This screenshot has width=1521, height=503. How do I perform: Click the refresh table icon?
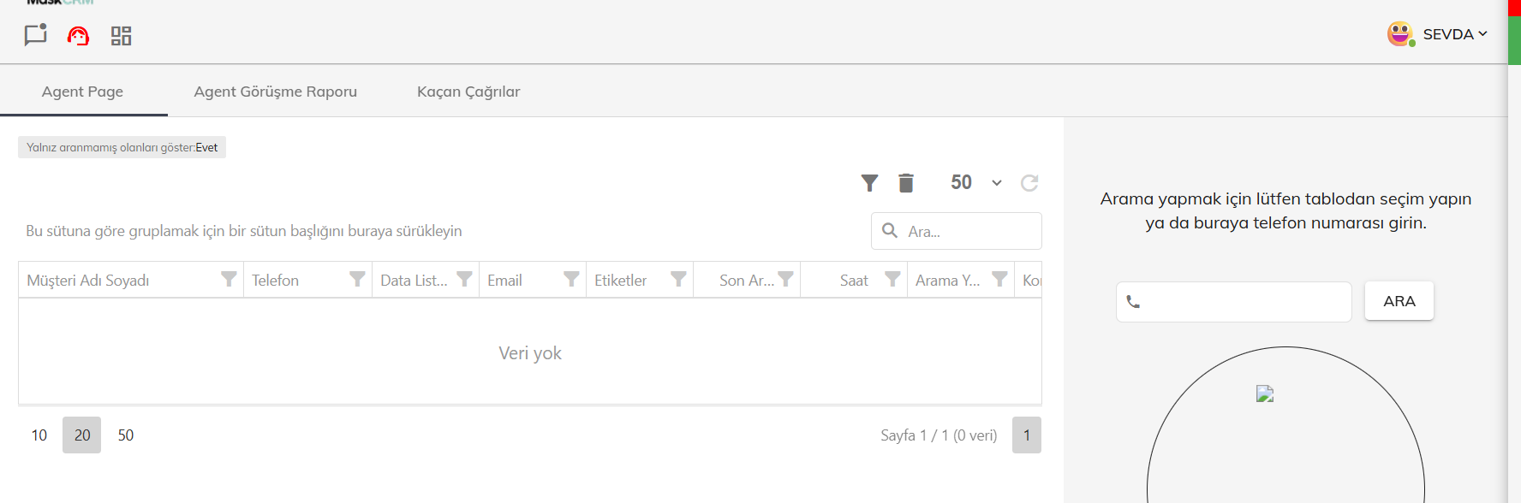[x=1029, y=182]
